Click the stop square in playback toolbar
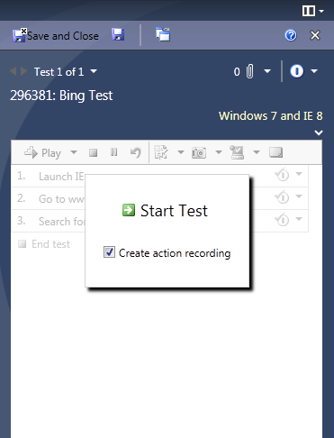 click(x=94, y=152)
